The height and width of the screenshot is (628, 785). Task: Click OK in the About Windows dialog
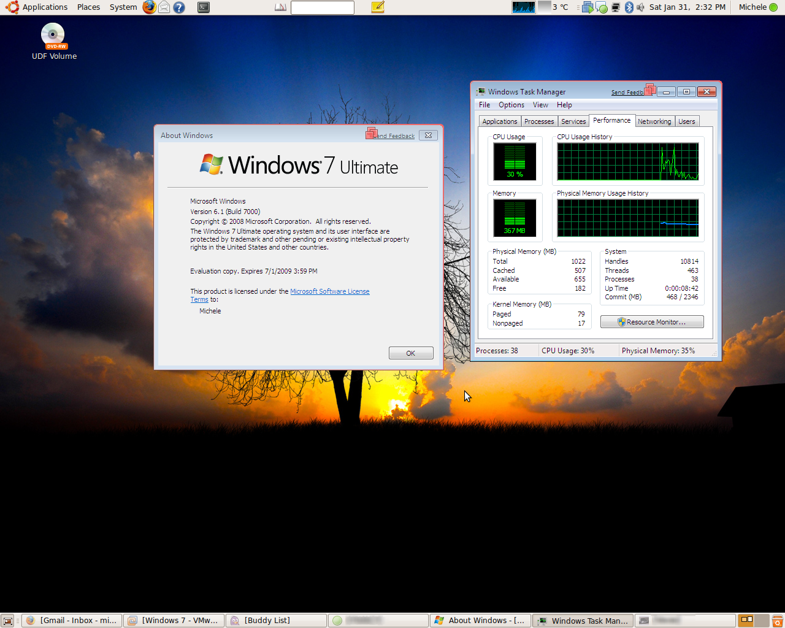click(x=411, y=353)
